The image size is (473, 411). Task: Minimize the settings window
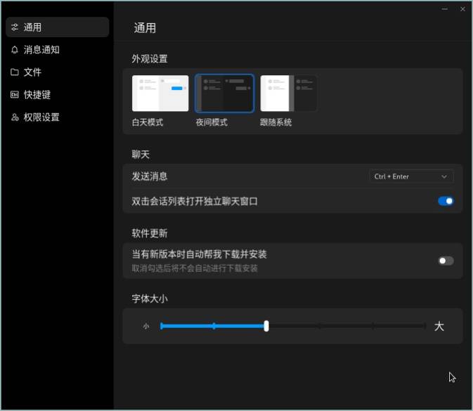click(445, 9)
